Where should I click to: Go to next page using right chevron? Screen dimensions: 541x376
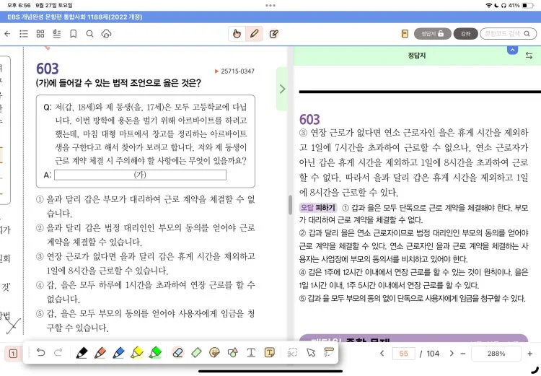point(452,354)
